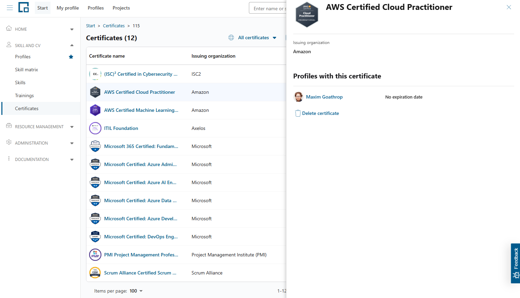Click the AWS Cloud Practitioner badge in list
Viewport: 520px width, 298px height.
pos(95,92)
